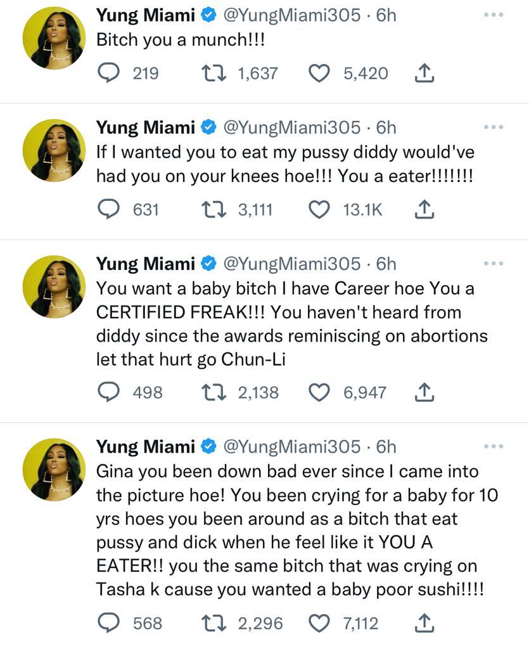Reply to the tweet with 219 replies
The height and width of the screenshot is (649, 529).
pos(112,74)
